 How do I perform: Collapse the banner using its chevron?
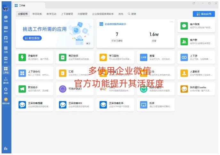point(89,24)
